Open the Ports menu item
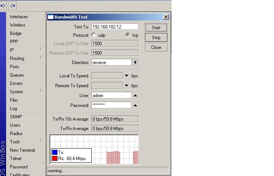Image resolution: width=274 pixels, height=176 pixels. 26,67
